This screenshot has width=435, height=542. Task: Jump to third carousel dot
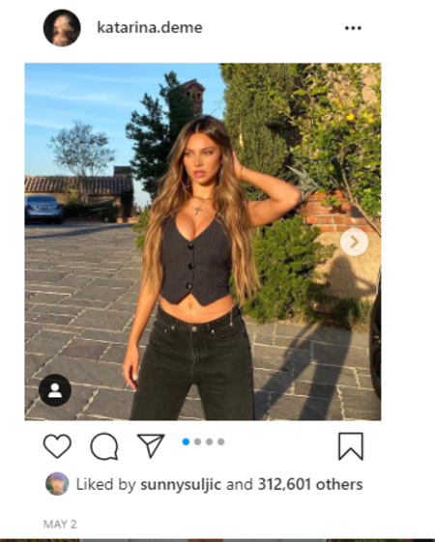(x=209, y=442)
